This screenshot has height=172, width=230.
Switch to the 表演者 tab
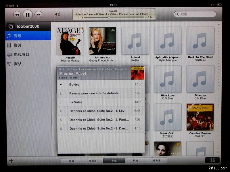[93, 161]
